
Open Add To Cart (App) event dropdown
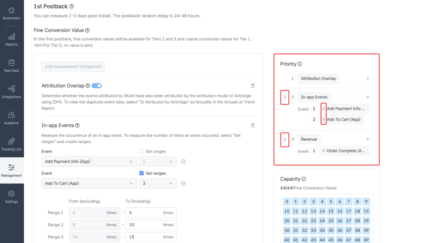pos(89,183)
